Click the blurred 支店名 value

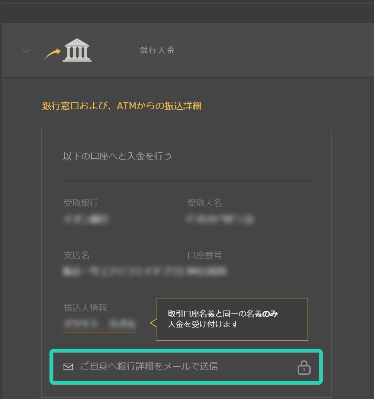coord(124,271)
